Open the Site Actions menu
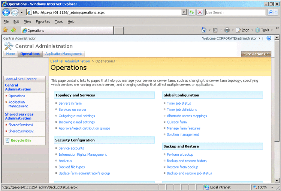The width and height of the screenshot is (281, 191). pos(256,54)
